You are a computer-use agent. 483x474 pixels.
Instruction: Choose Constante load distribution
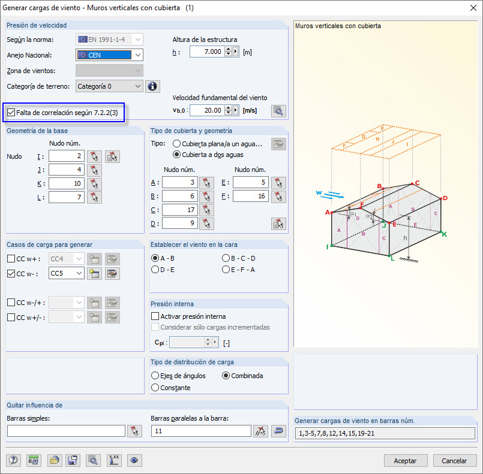(x=155, y=388)
